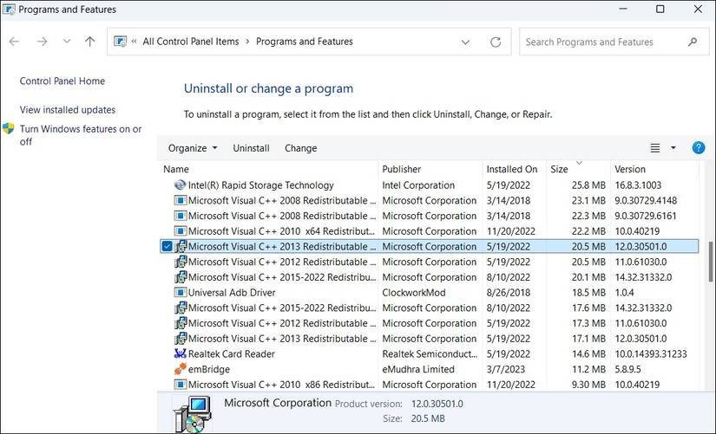Click the Help question mark icon
Screen dimensions: 716x434
(x=698, y=148)
